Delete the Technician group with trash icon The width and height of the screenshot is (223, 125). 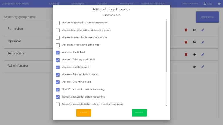(186, 54)
